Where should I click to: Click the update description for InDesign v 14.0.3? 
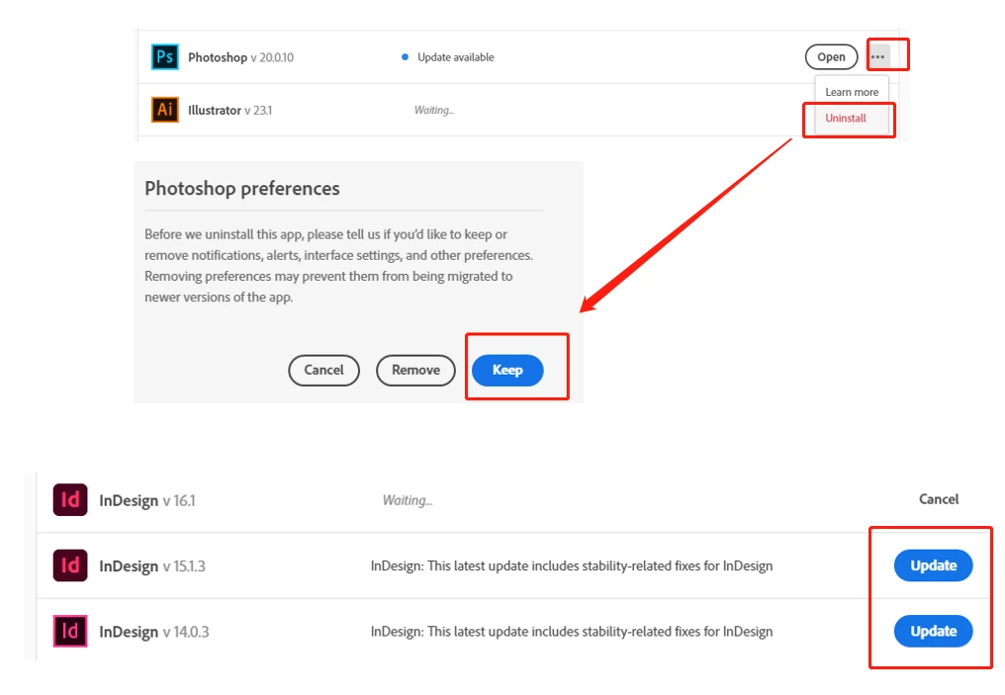point(572,631)
